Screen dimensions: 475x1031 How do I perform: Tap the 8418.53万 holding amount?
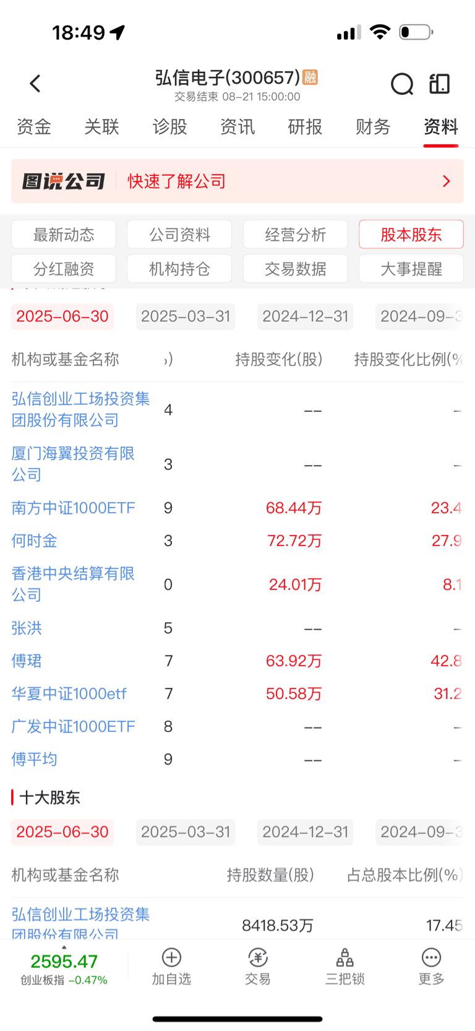point(278,925)
